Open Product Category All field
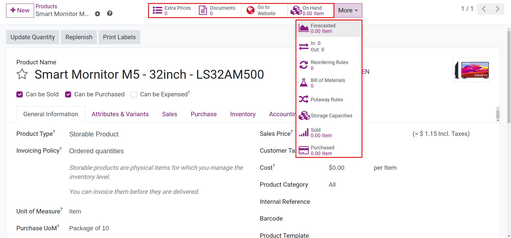The image size is (511, 238). 332,185
